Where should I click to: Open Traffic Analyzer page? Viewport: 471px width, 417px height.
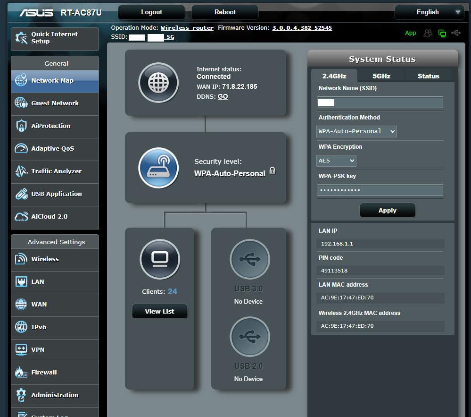tap(55, 172)
